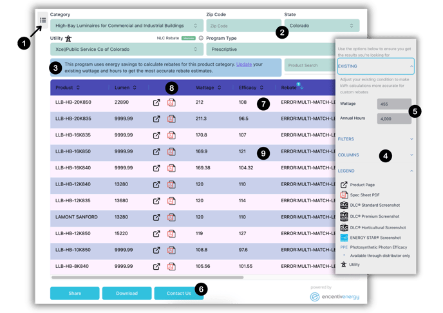
Task: Open product page for LAMONT SANFORD
Action: point(156,218)
